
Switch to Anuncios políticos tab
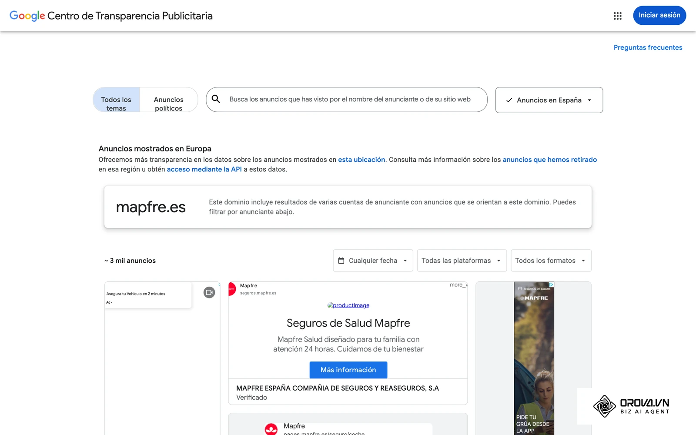(x=169, y=100)
